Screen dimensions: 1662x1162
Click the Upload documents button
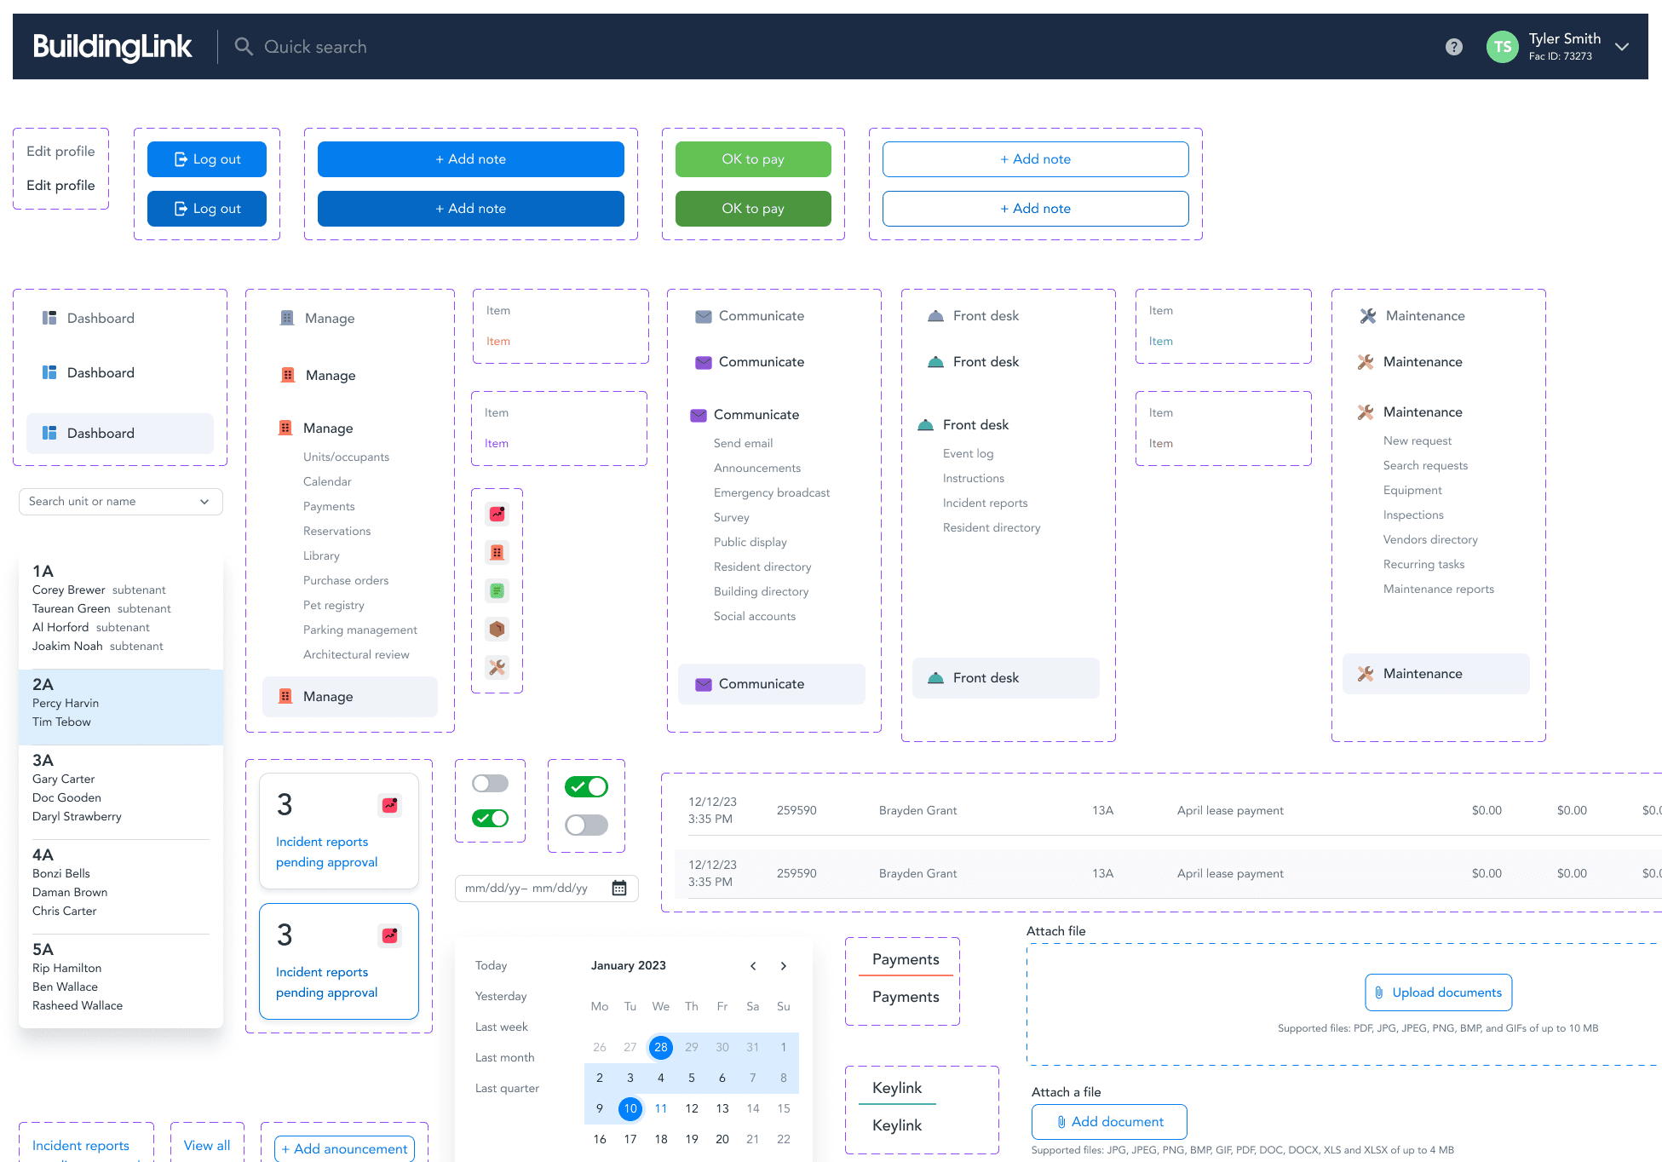click(1438, 992)
